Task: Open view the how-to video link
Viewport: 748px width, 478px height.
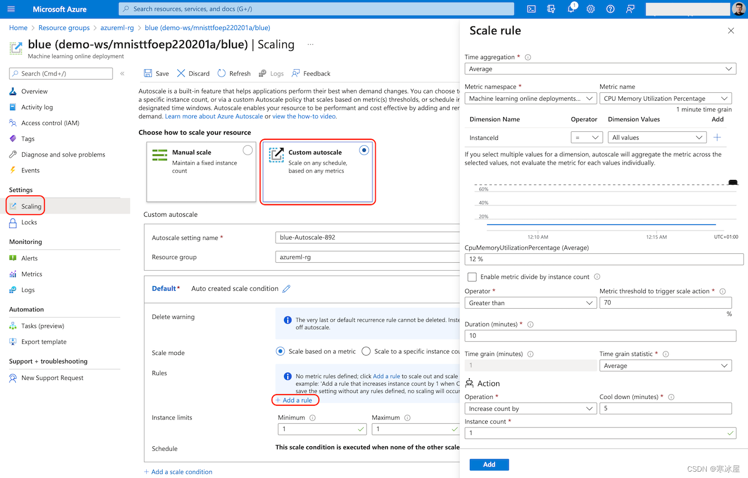Action: 304,116
